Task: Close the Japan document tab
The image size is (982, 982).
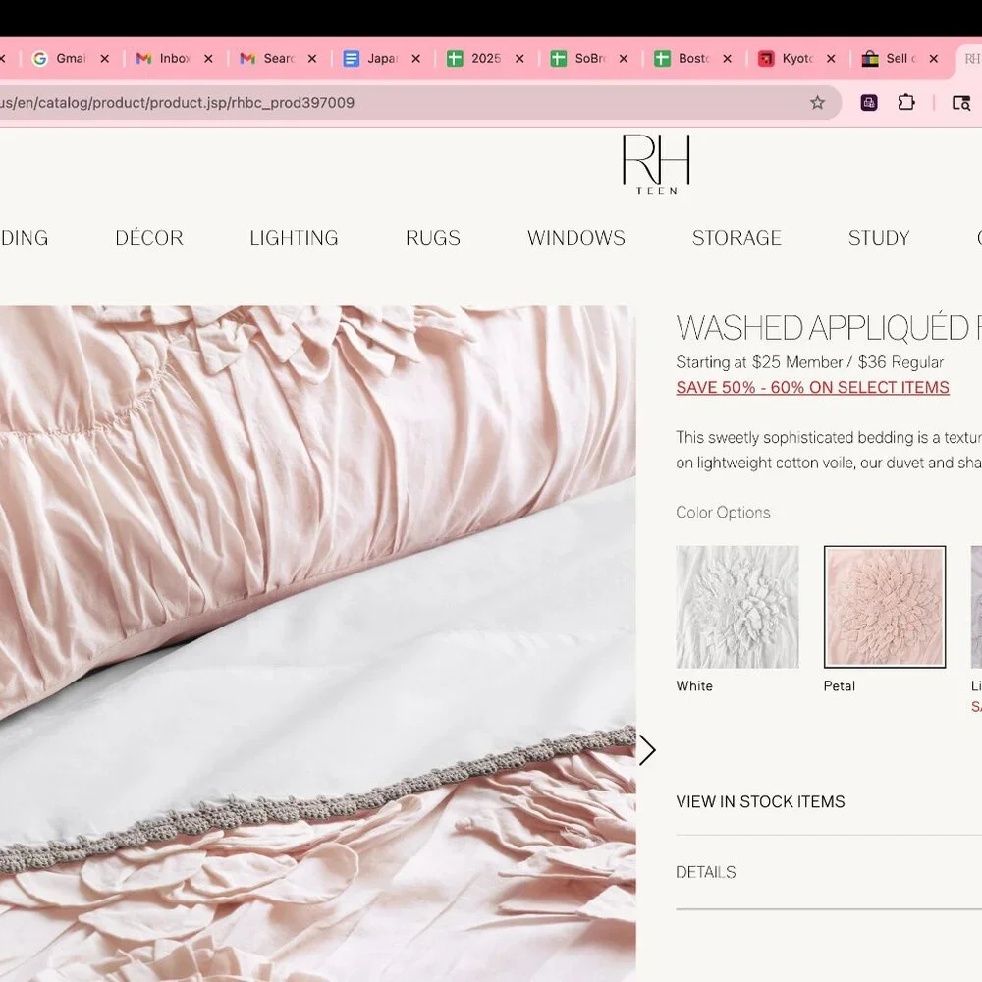Action: point(415,58)
